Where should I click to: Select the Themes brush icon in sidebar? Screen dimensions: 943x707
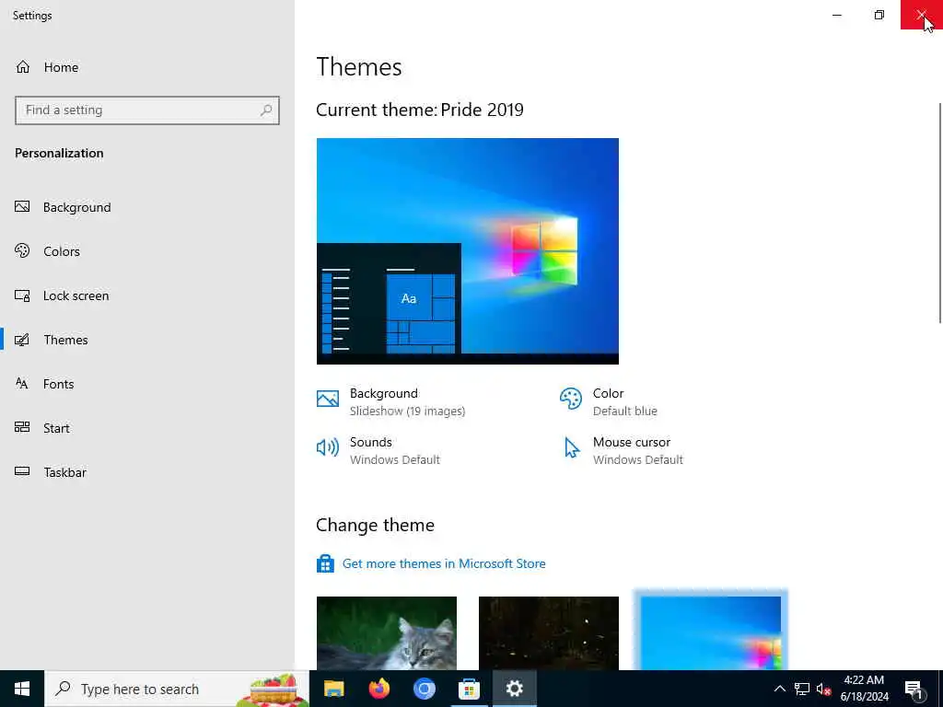(22, 340)
